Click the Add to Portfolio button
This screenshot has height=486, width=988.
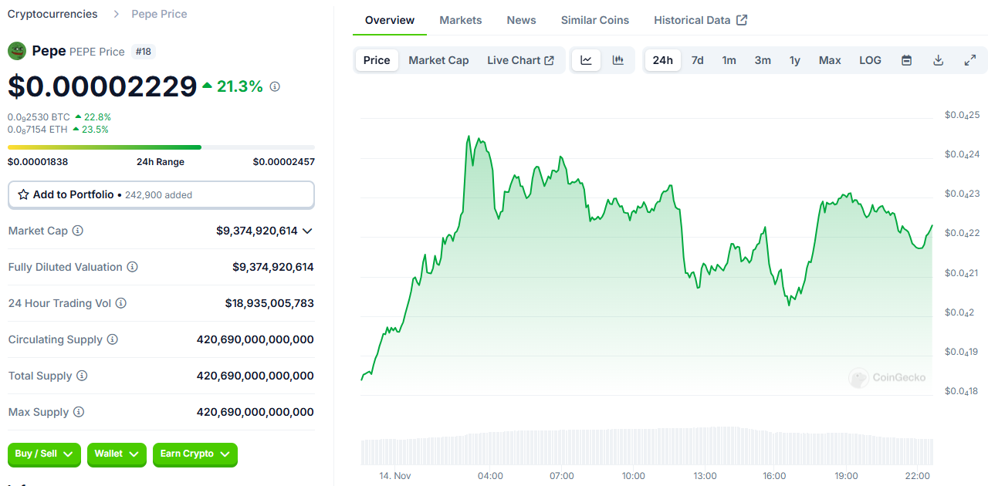[x=161, y=194]
